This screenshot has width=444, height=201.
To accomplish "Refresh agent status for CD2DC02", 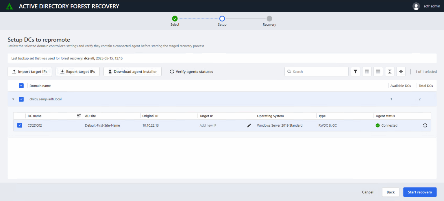I will click(x=425, y=125).
